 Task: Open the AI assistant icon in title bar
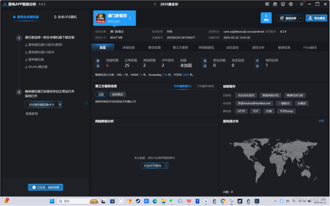point(267,4)
